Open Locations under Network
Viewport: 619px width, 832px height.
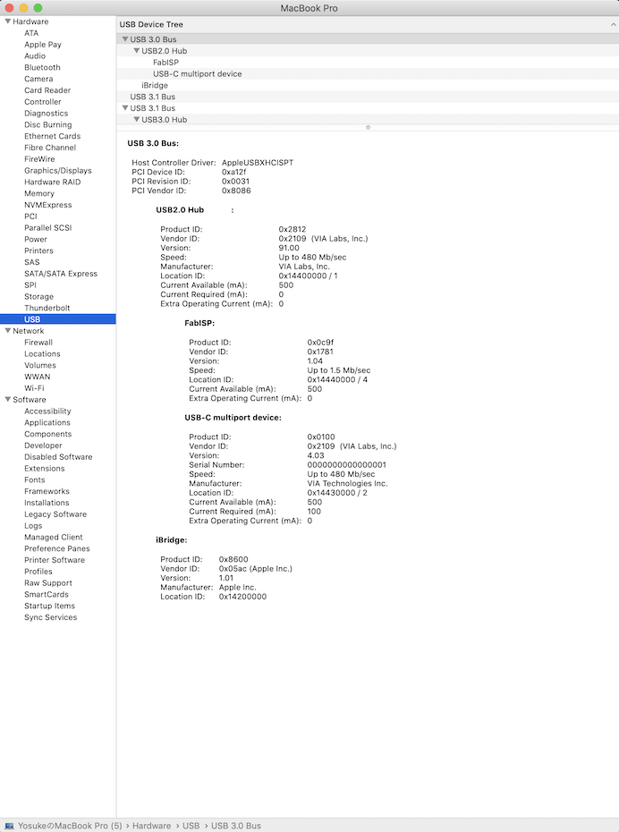(42, 354)
